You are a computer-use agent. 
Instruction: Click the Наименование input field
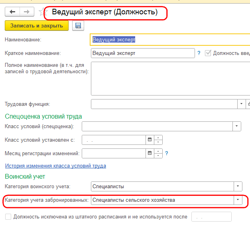(170, 39)
